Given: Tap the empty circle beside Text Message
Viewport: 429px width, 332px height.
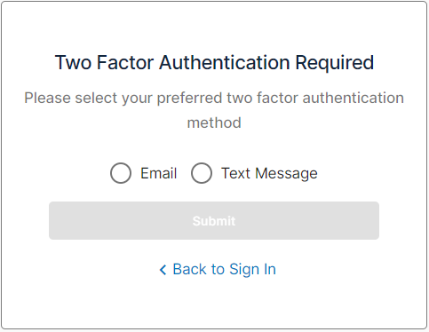Looking at the screenshot, I should [202, 173].
